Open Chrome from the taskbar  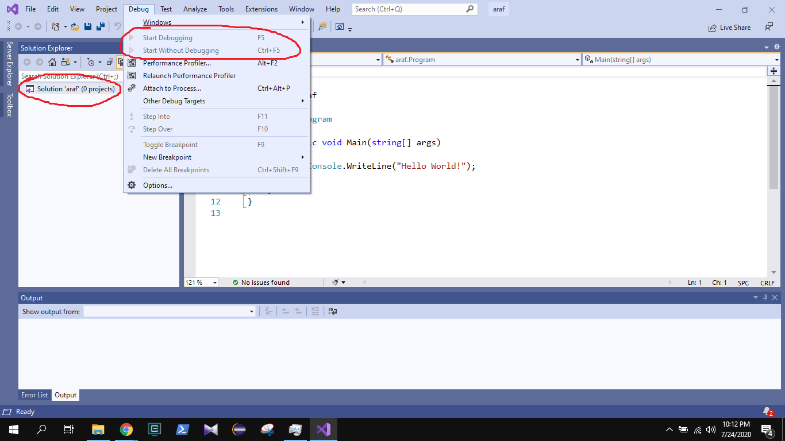pyautogui.click(x=126, y=429)
